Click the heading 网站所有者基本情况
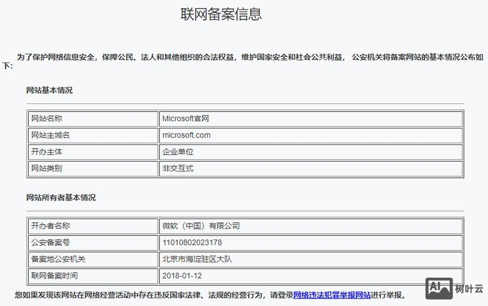This screenshot has width=488, height=306. click(61, 198)
